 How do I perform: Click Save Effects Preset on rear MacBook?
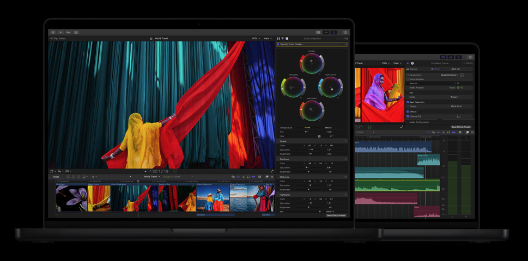[461, 127]
